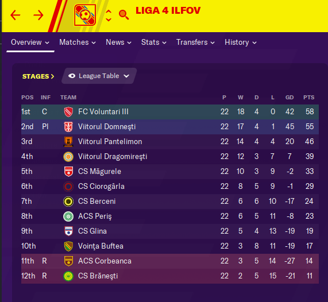This screenshot has width=328, height=302.
Task: Click the FC Voluntari III club badge
Action: 68,112
